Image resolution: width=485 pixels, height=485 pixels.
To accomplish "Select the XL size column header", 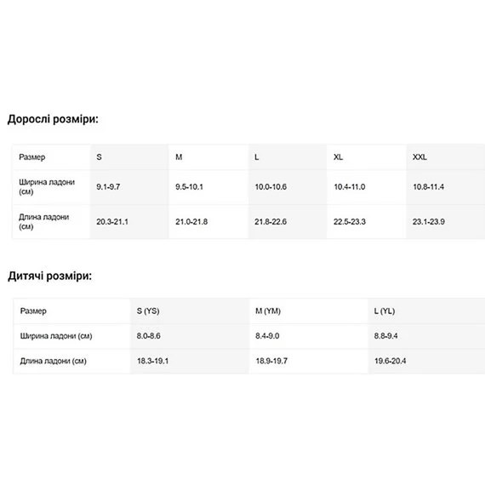I will [366, 157].
